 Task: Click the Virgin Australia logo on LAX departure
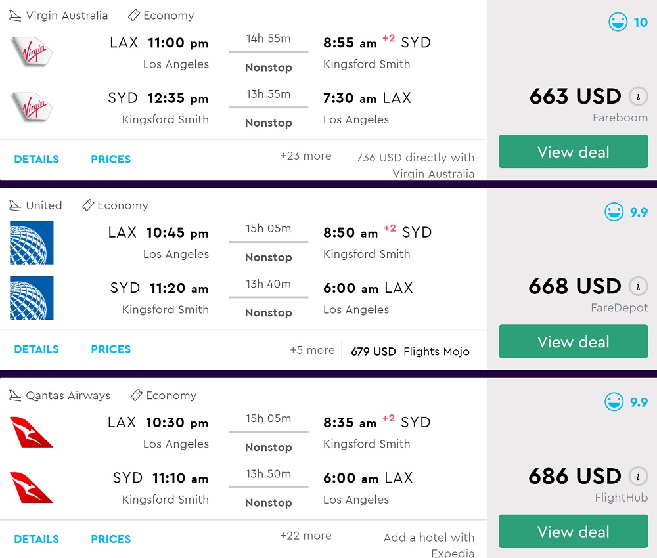click(x=32, y=51)
